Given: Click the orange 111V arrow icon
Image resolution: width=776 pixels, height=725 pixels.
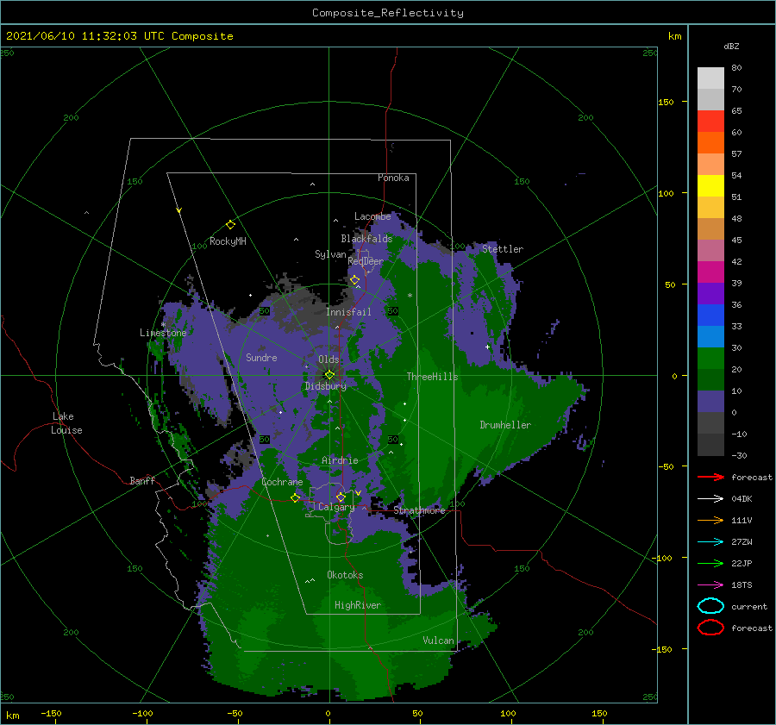Looking at the screenshot, I should coord(710,520).
